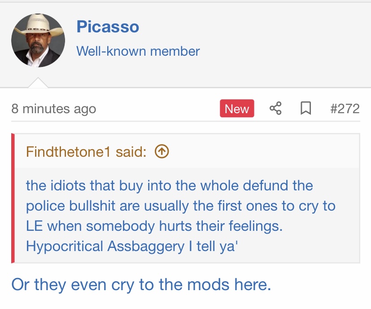The height and width of the screenshot is (309, 371).
Task: Open the "8 minutes ago" timestamp permalink
Action: [x=53, y=109]
